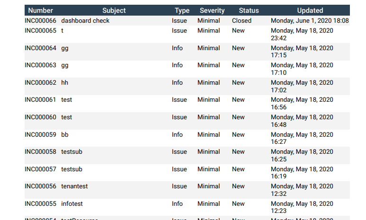Screen dimensions: 366x220
Task: Click the Closed status cell
Action: tap(241, 21)
